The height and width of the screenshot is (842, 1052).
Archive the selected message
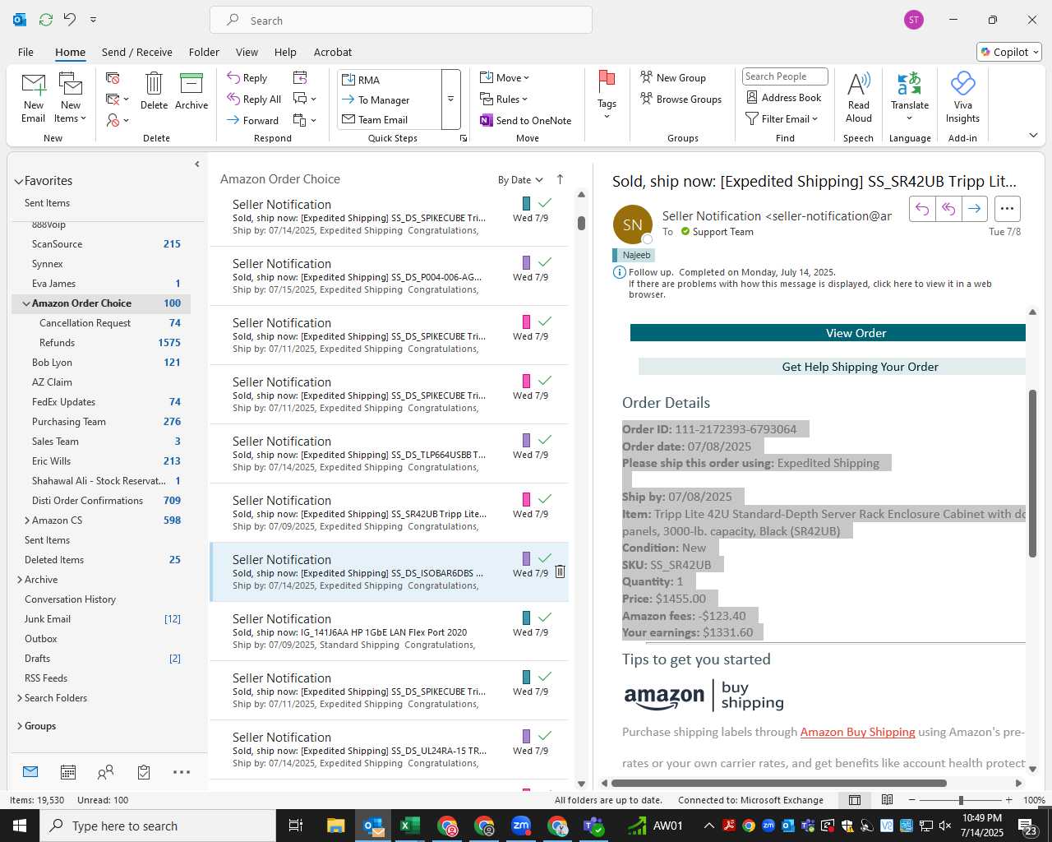191,90
